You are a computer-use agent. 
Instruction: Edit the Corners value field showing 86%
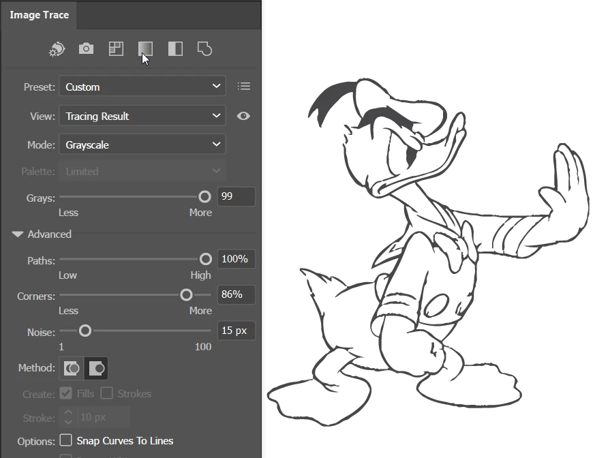[x=236, y=294]
